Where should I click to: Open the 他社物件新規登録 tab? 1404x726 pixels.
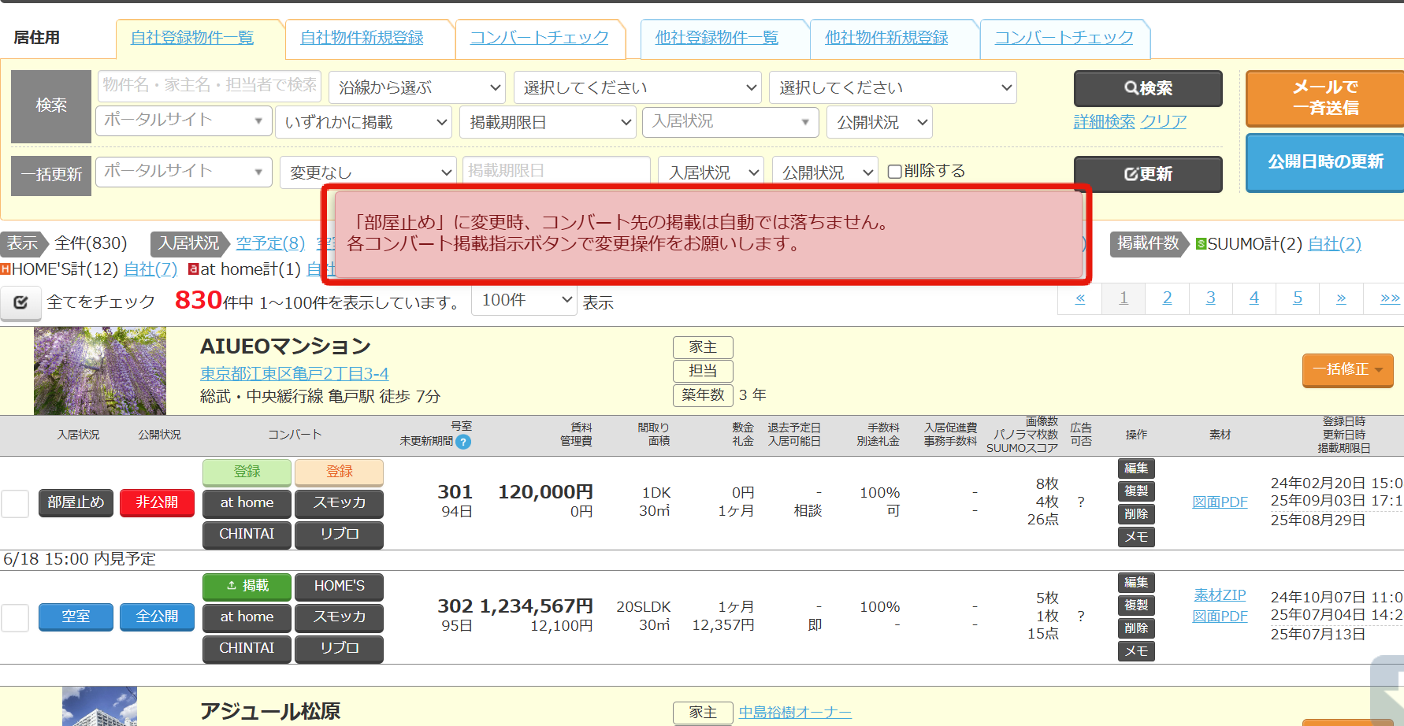coord(886,38)
